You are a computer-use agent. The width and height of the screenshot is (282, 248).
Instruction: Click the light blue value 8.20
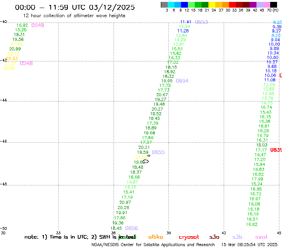pyautogui.click(x=276, y=35)
